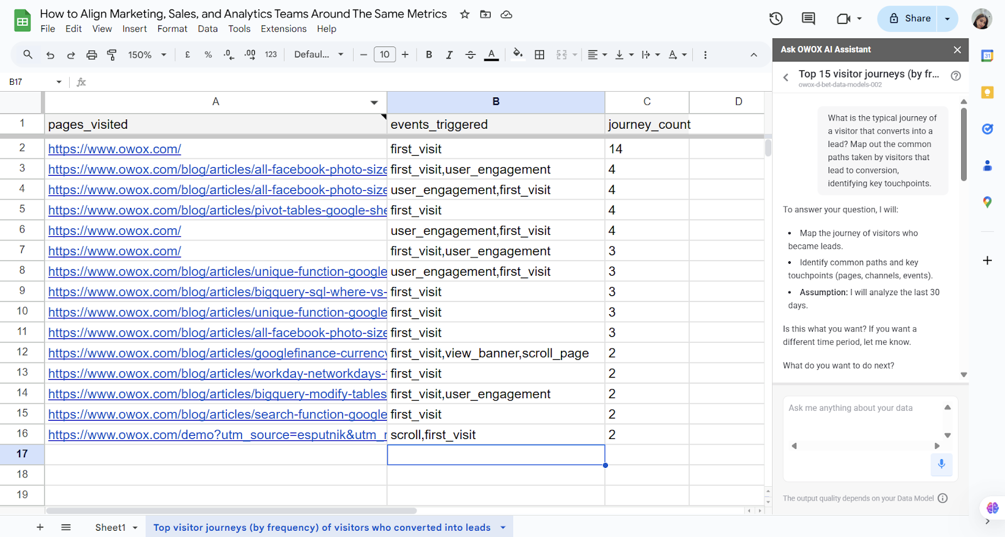Toggle strikethrough formatting
Screen dimensions: 1005x537
coord(470,55)
